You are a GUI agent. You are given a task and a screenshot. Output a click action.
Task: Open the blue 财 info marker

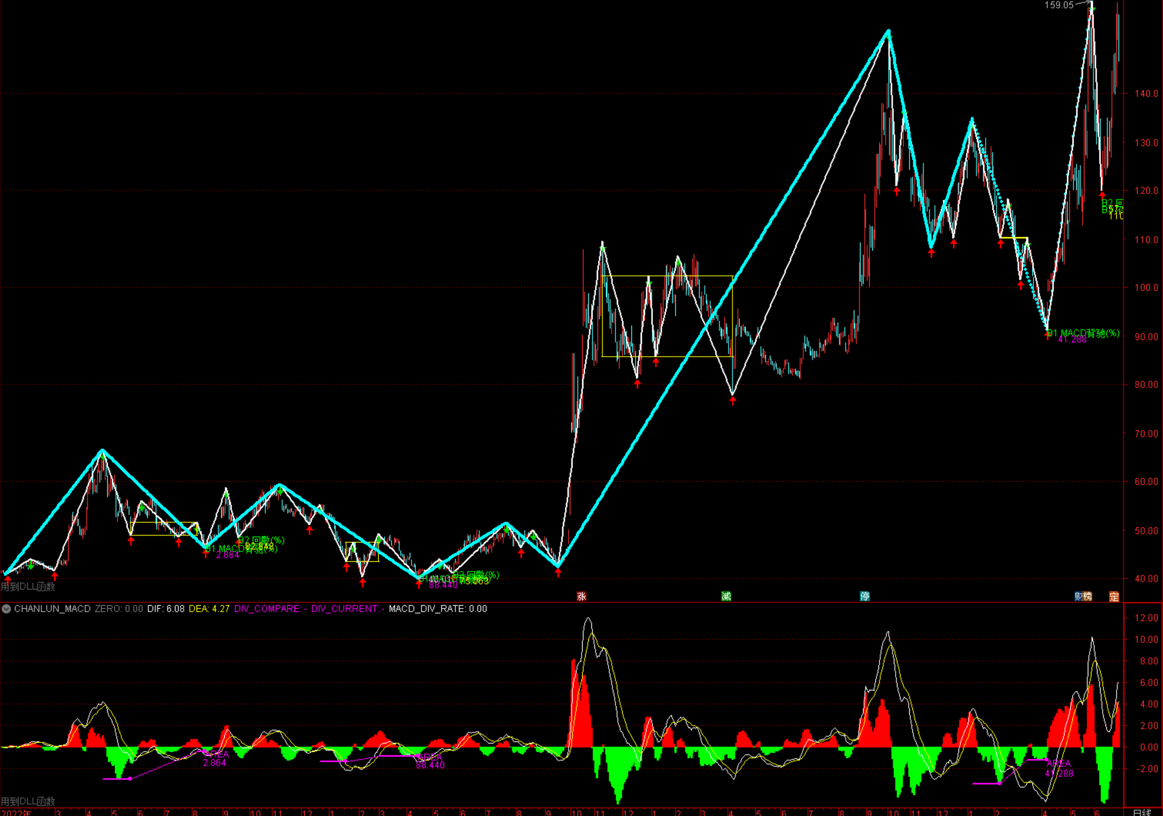[1079, 596]
